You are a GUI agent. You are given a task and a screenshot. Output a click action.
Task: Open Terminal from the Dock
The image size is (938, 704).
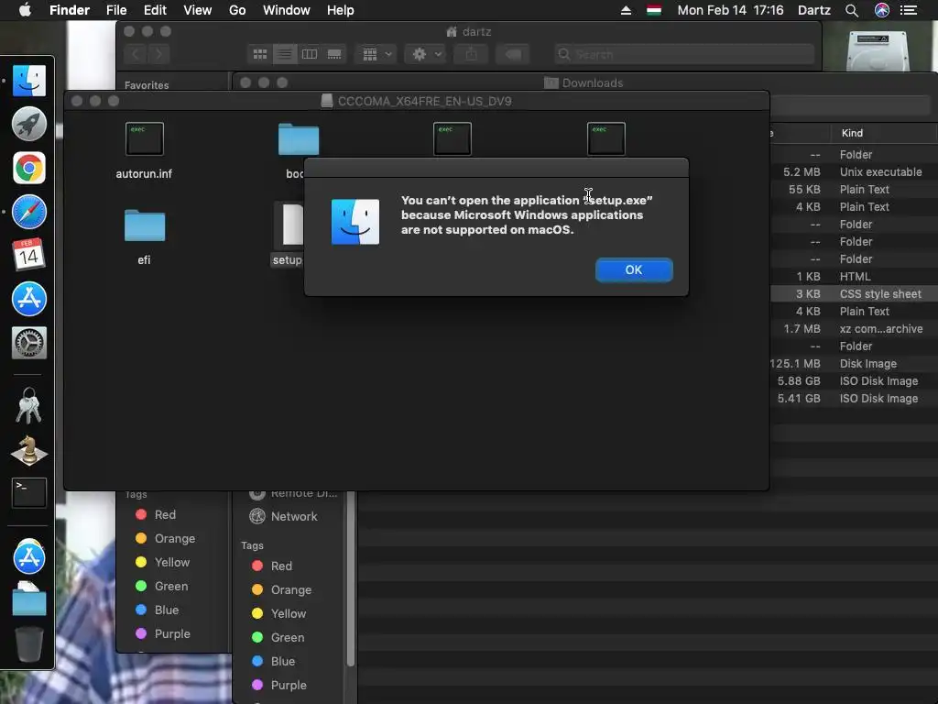click(28, 492)
